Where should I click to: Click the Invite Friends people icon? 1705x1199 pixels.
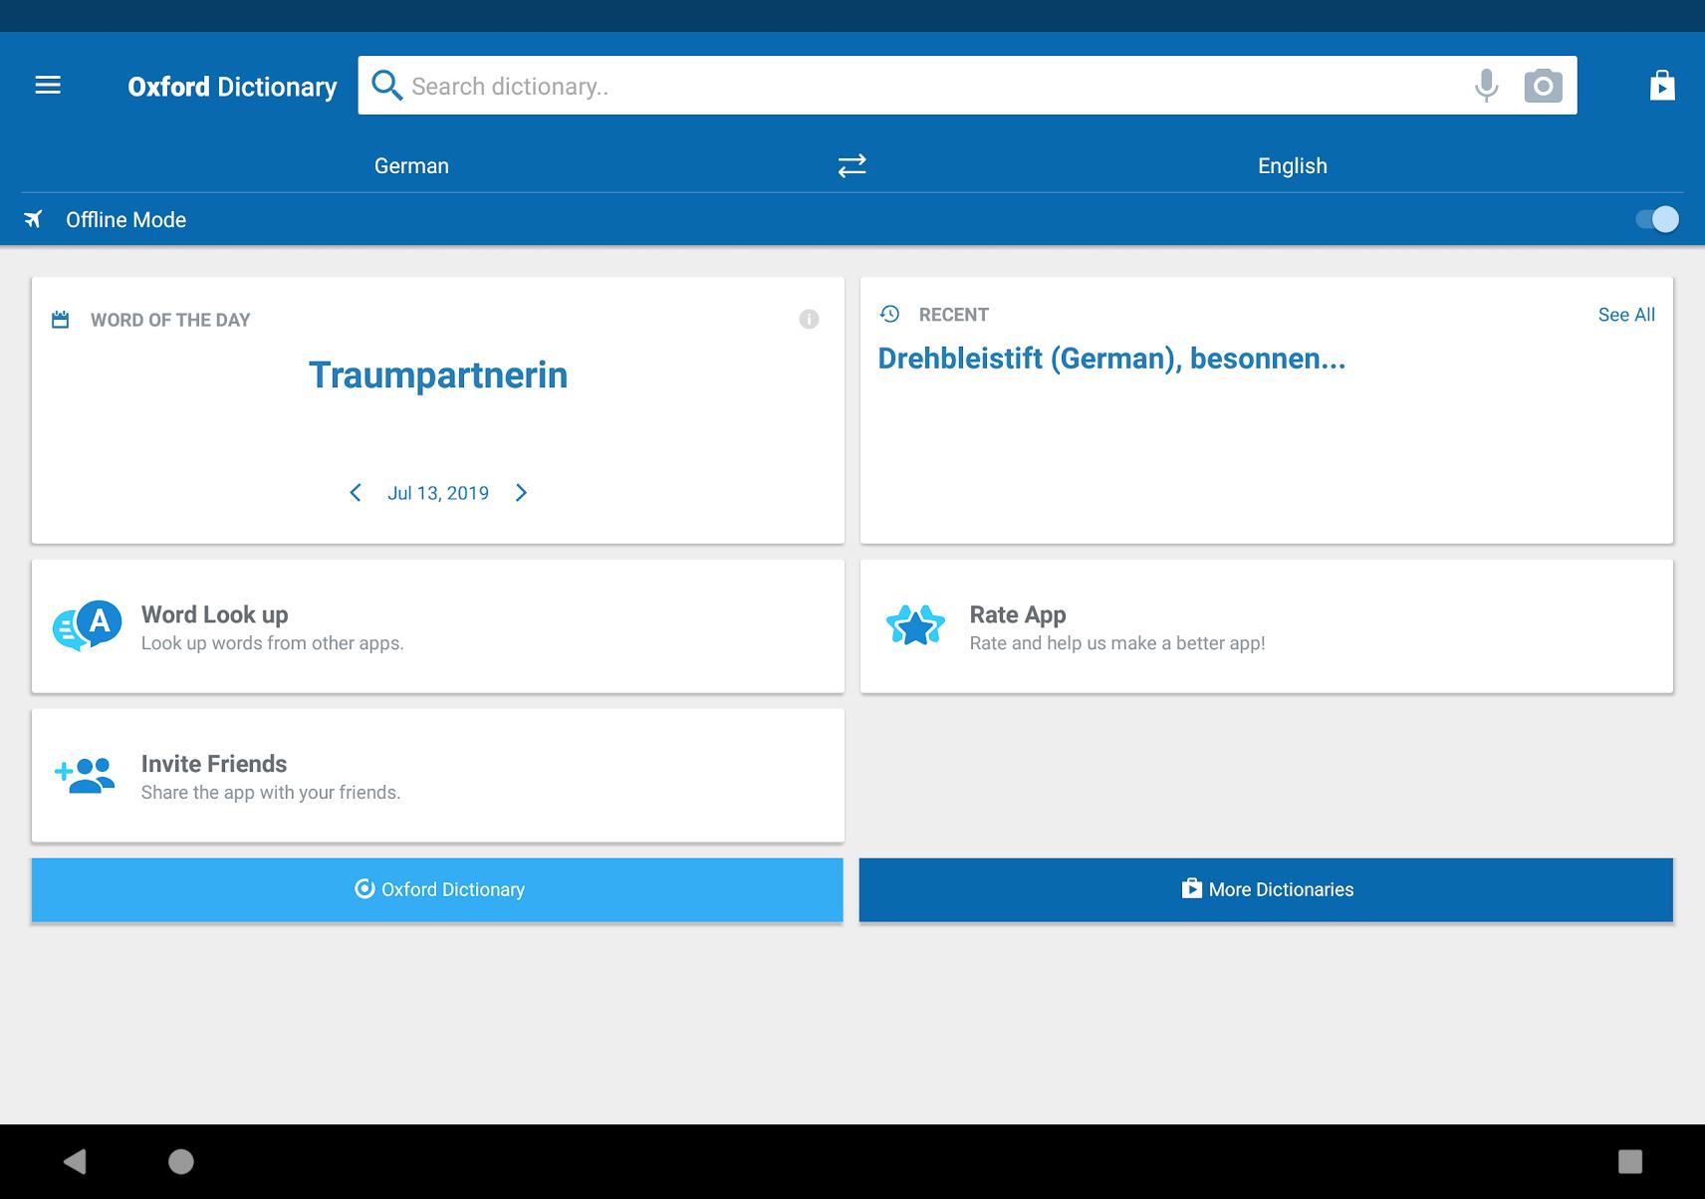(x=86, y=776)
